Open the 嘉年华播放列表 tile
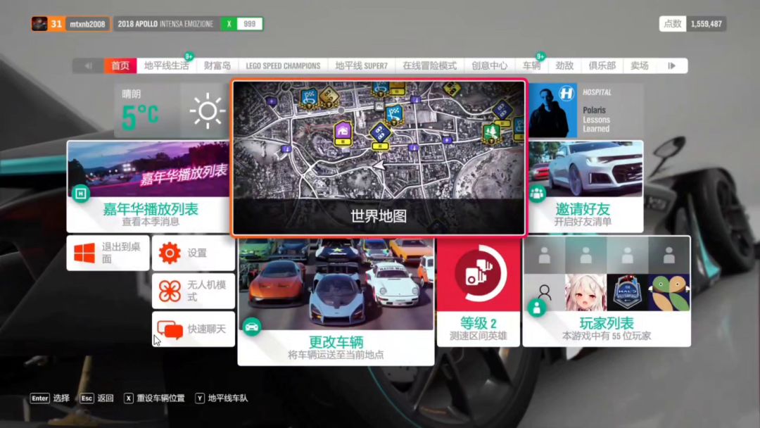Screen dimensions: 760x428 [148, 186]
